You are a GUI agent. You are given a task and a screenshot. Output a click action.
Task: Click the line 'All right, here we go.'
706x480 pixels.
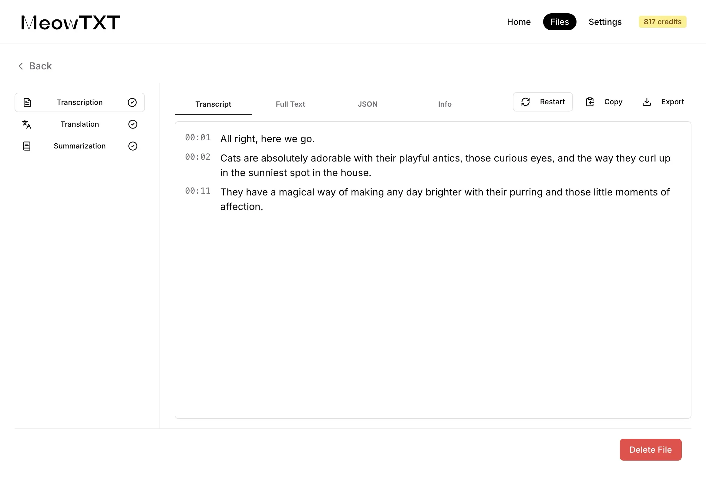coord(267,139)
